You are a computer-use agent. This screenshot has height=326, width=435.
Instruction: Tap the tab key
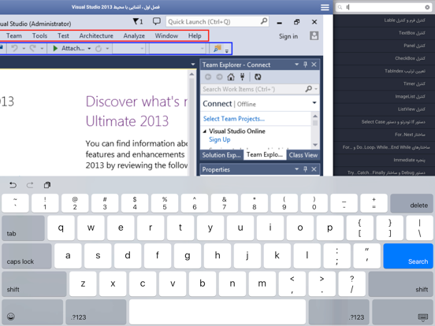(x=24, y=228)
